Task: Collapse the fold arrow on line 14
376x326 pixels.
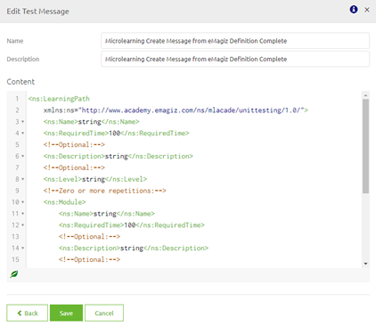Action: click(23, 249)
